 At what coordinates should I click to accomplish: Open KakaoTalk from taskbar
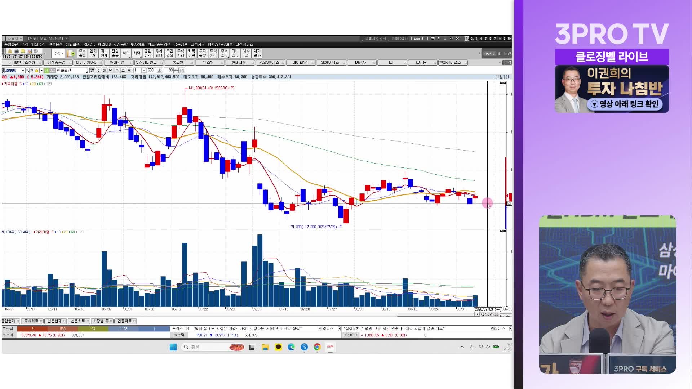(278, 347)
